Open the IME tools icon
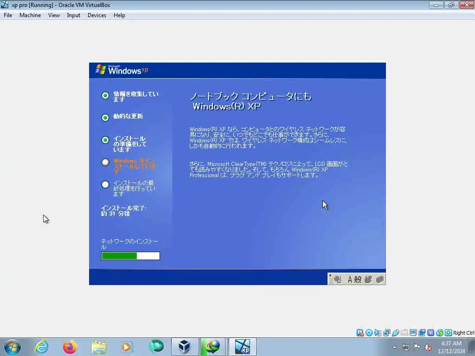475x356 pixels. coord(379,279)
